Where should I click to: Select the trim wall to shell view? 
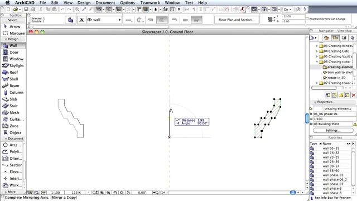click(x=338, y=73)
